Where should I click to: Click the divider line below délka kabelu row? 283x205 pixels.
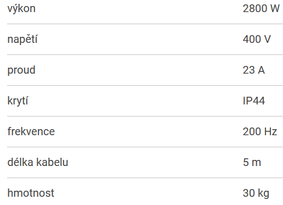click(x=145, y=178)
